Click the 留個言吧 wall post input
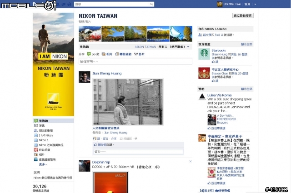 pyautogui.click(x=135, y=61)
